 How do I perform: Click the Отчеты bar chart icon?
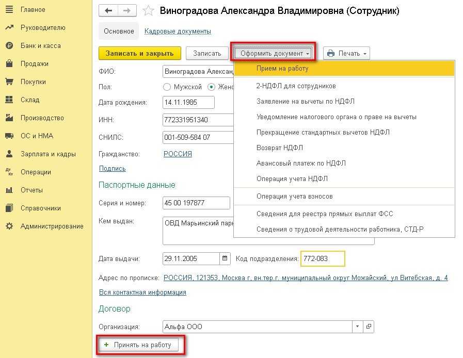click(x=9, y=190)
